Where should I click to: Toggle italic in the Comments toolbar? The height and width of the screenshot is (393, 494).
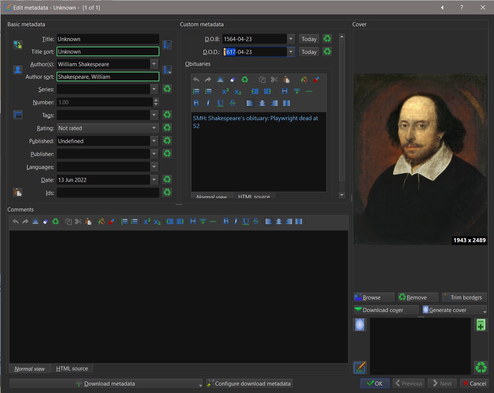tap(236, 221)
